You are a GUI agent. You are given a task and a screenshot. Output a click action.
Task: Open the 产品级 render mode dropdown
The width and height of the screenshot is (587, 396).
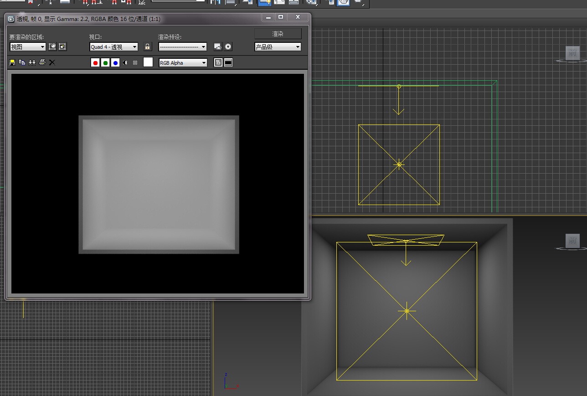(x=278, y=46)
